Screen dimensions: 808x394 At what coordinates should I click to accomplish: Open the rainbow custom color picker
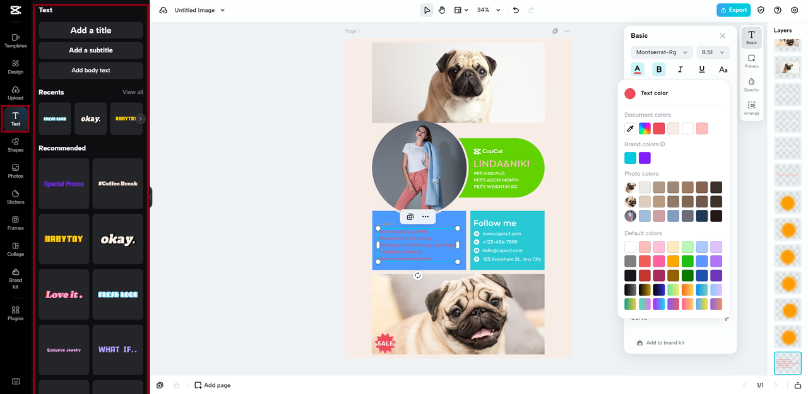[645, 129]
